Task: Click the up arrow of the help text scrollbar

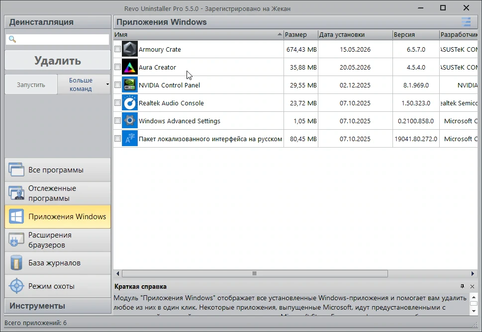Action: click(x=474, y=297)
